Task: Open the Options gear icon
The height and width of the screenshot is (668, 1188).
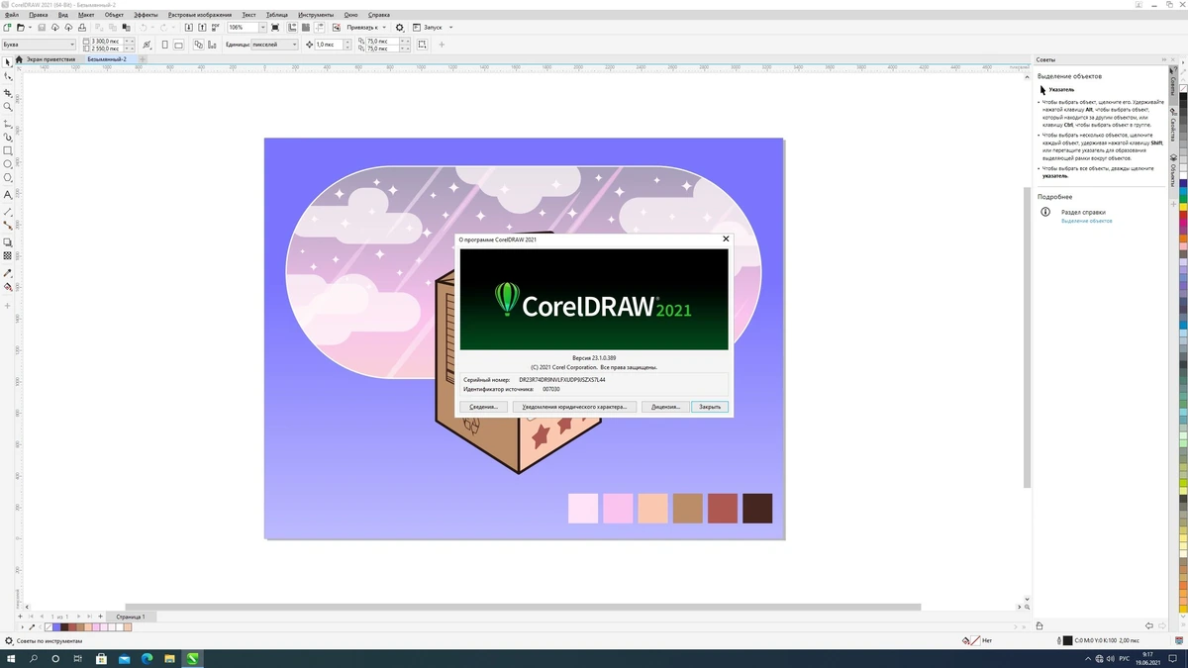Action: 399,27
